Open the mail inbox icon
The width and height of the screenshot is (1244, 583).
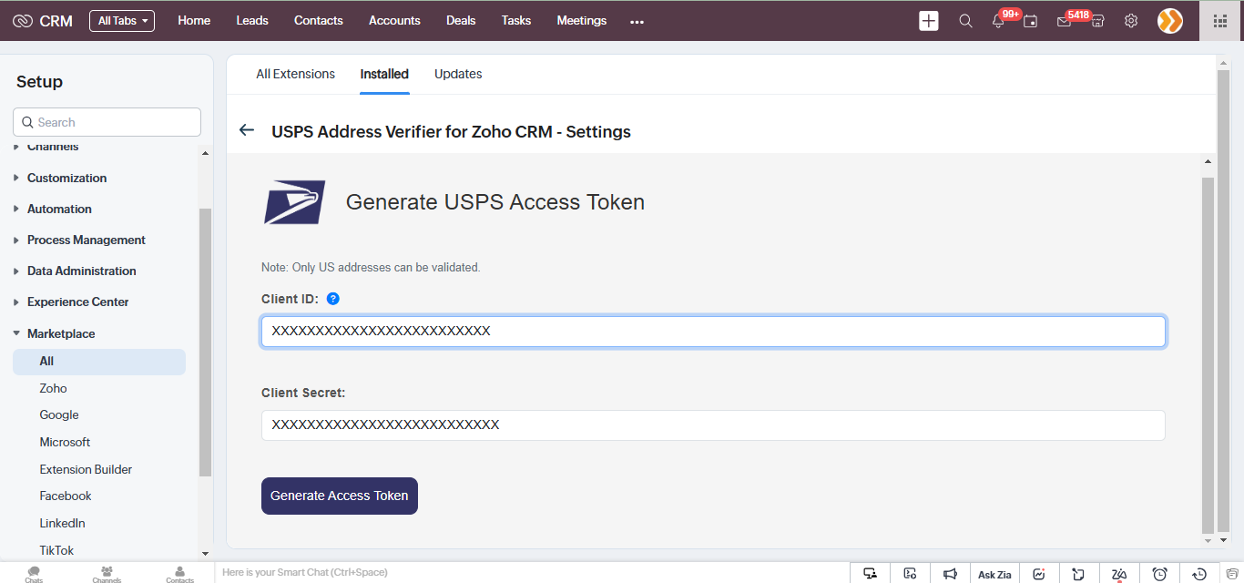(x=1064, y=21)
